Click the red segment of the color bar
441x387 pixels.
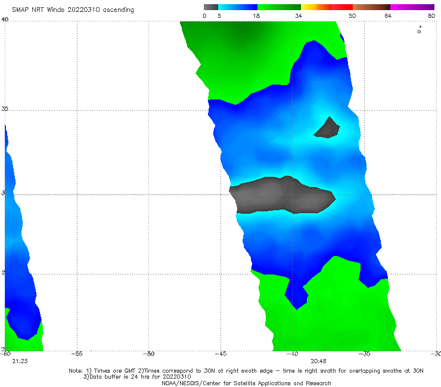pyautogui.click(x=342, y=7)
